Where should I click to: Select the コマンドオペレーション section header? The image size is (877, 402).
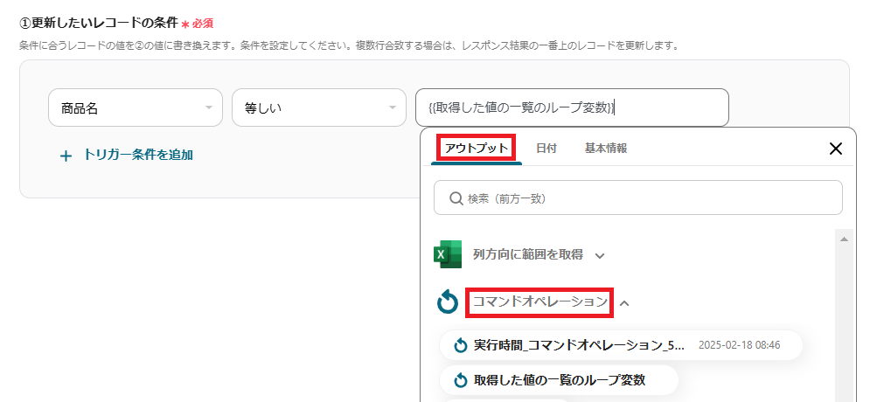[539, 302]
